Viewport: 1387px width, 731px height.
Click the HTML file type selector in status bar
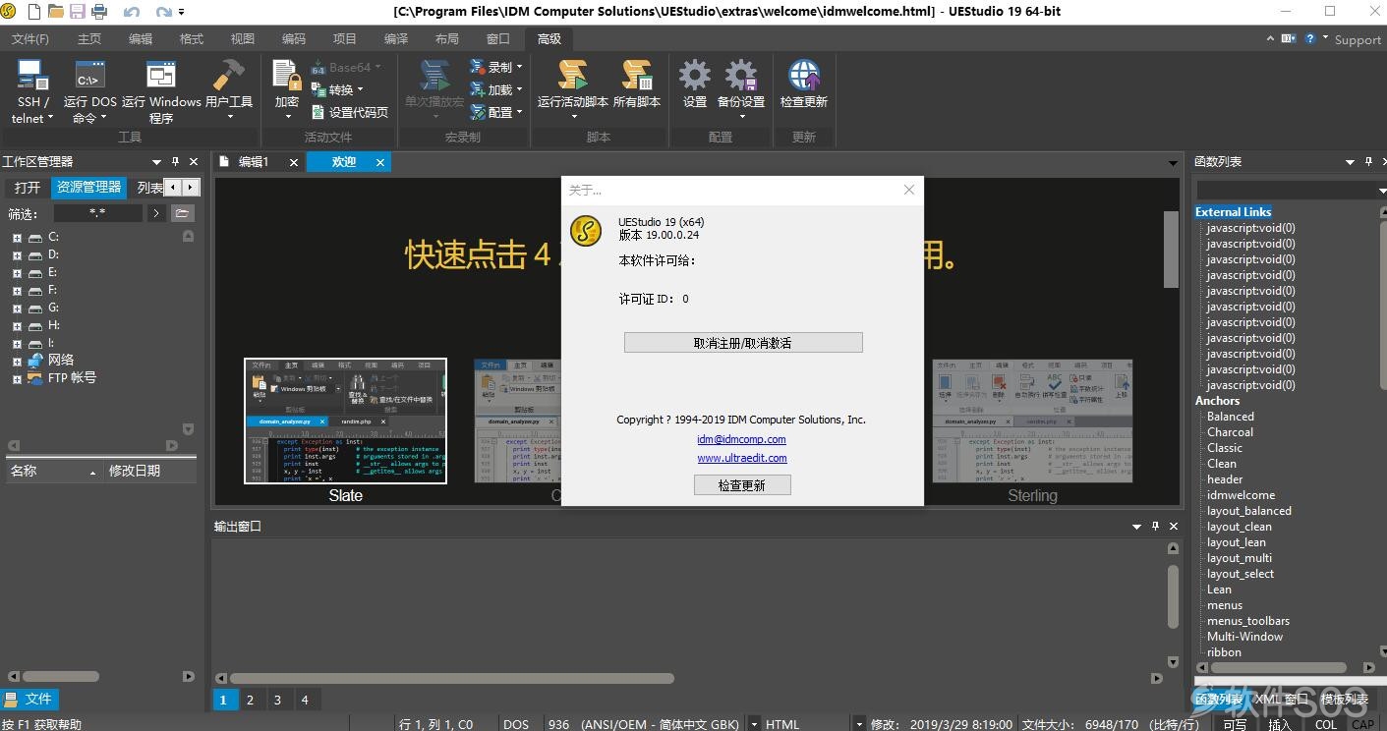coord(808,724)
